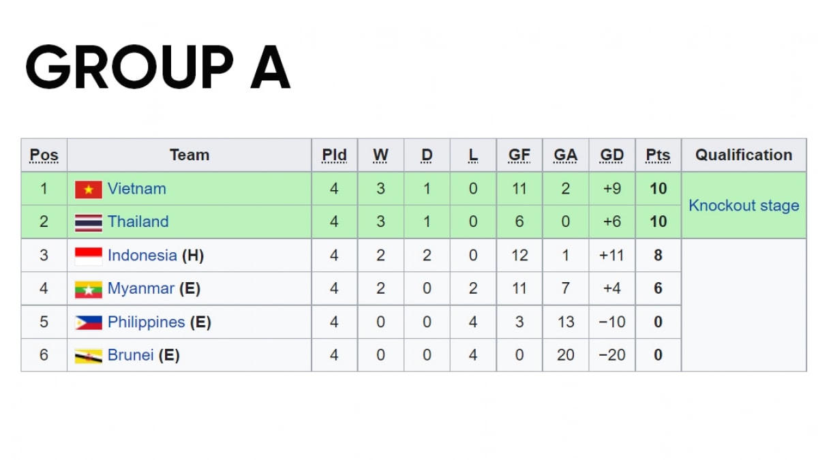The image size is (818, 460).
Task: Click the Philippines flag icon
Action: pos(89,322)
